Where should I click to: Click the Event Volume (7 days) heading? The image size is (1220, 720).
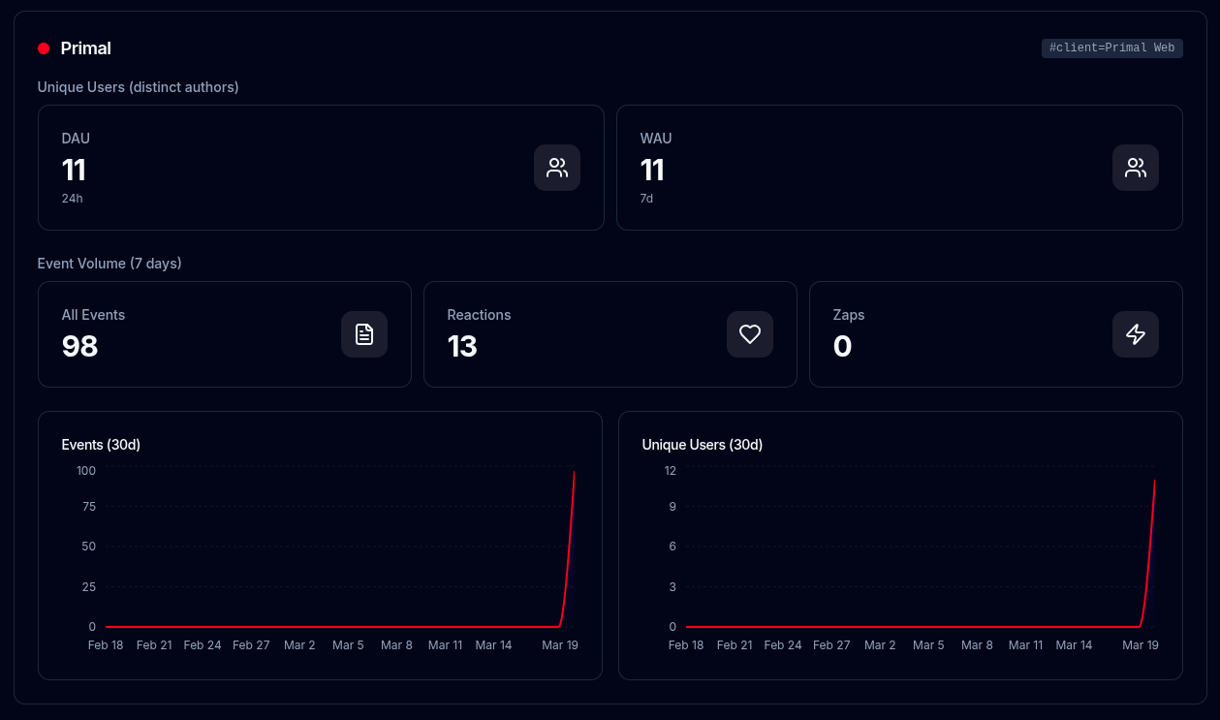(x=109, y=264)
